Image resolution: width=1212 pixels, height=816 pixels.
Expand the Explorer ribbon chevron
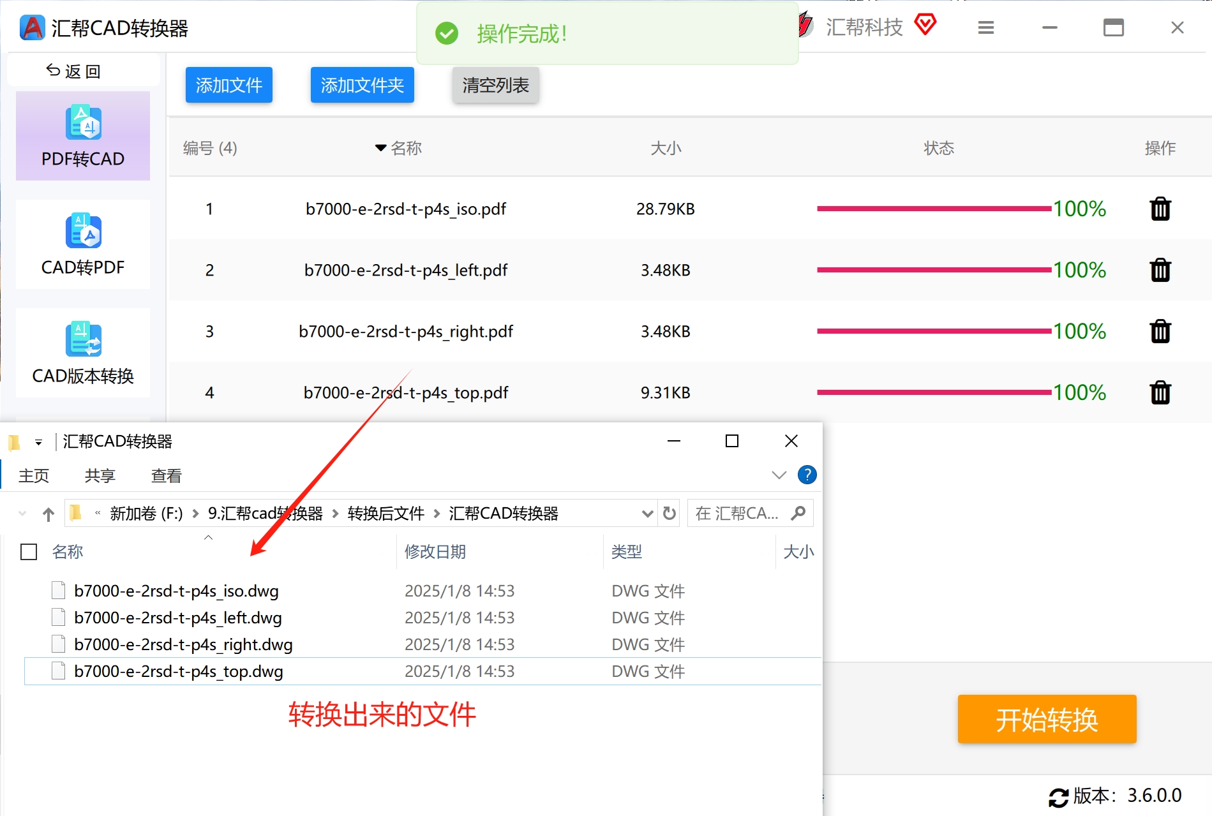pos(779,475)
